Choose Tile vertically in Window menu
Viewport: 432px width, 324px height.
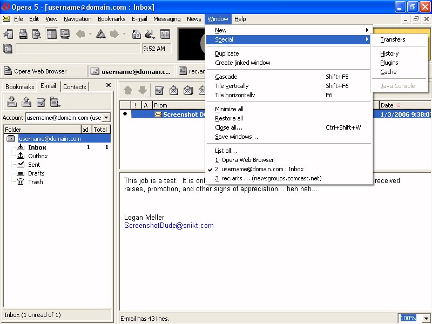pyautogui.click(x=289, y=86)
